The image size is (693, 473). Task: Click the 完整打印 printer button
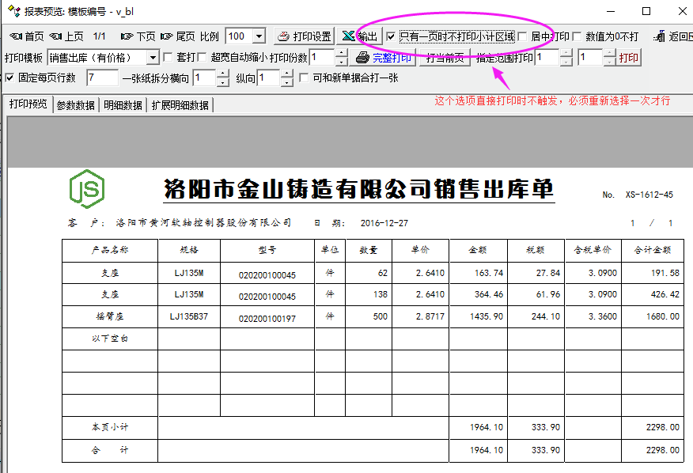point(384,58)
